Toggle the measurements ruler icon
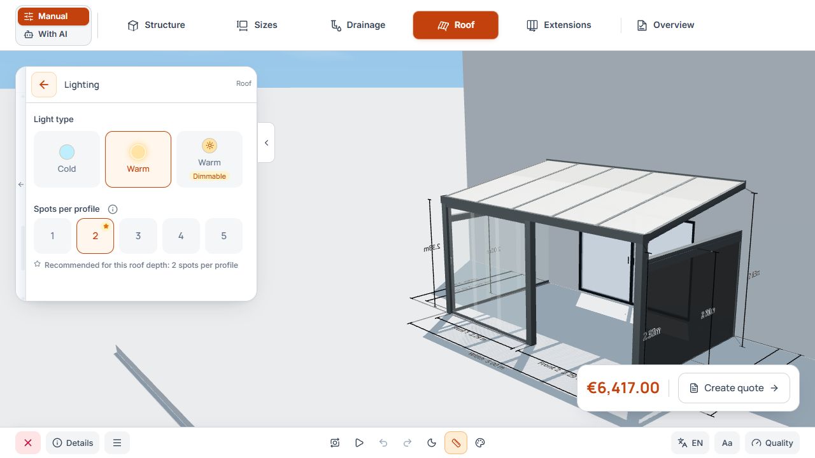 pyautogui.click(x=456, y=443)
